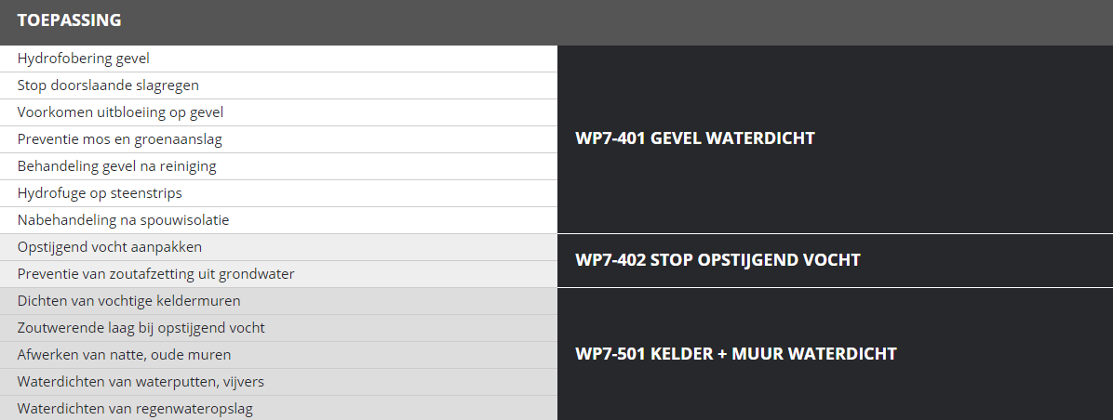Click the TOEPASSING table header
The height and width of the screenshot is (420, 1113).
69,20
